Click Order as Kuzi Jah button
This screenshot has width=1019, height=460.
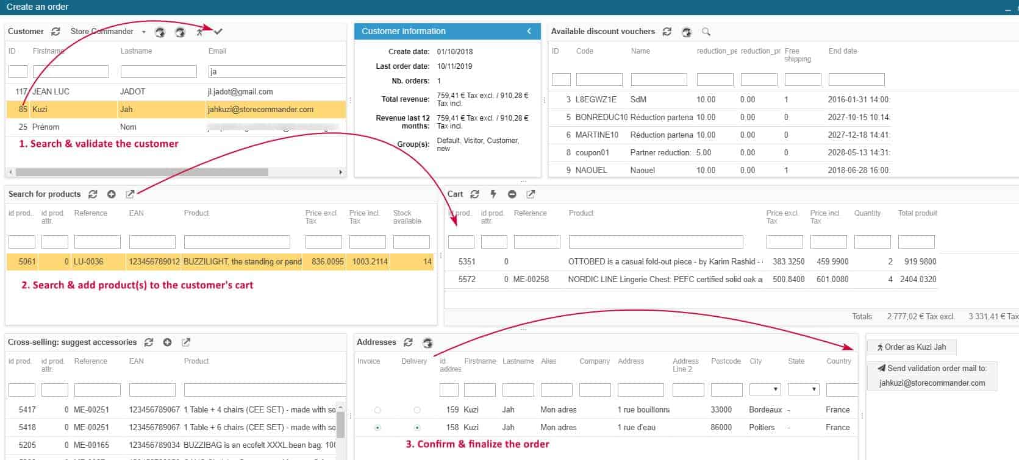[x=912, y=347]
